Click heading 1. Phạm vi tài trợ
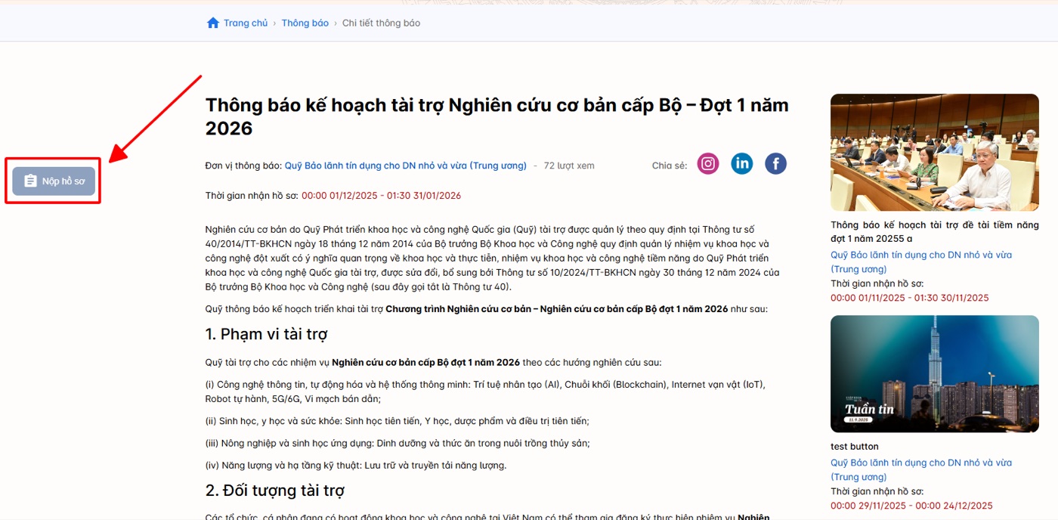Viewport: 1058px width, 520px height. coord(266,334)
